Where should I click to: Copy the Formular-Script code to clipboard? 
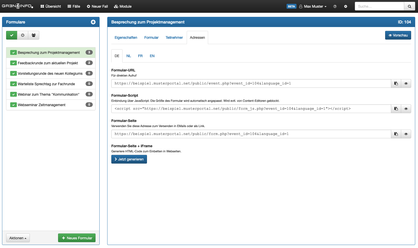[396, 109]
